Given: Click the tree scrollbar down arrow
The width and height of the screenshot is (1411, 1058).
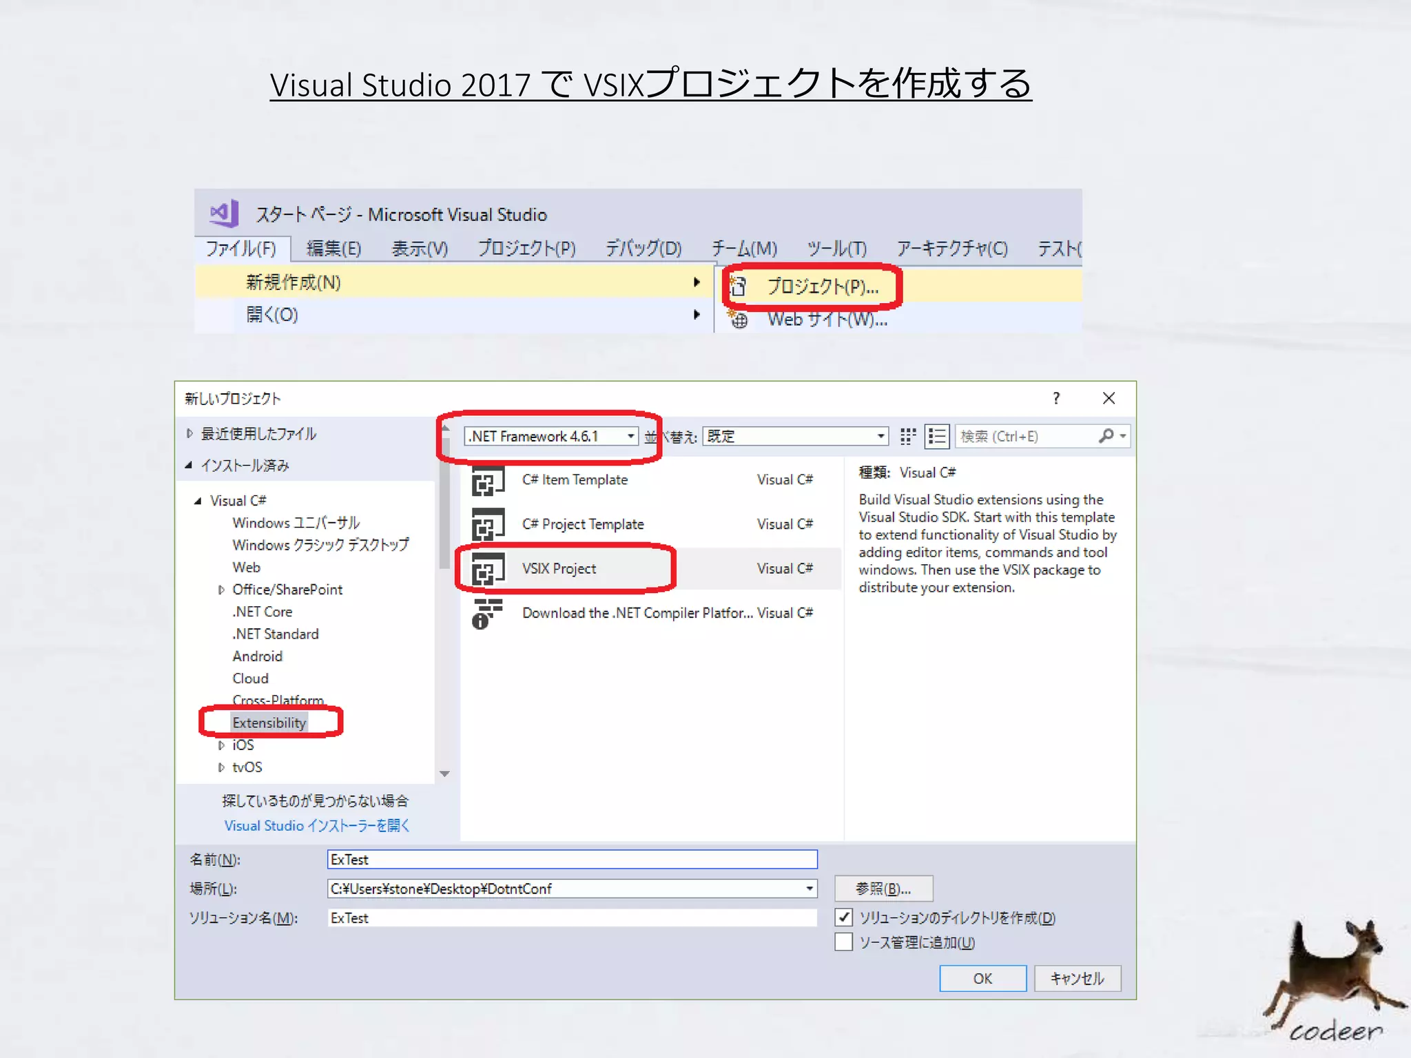Looking at the screenshot, I should [444, 774].
